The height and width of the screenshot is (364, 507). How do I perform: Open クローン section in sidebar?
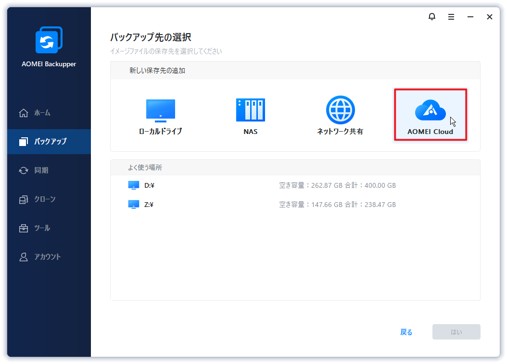[49, 199]
